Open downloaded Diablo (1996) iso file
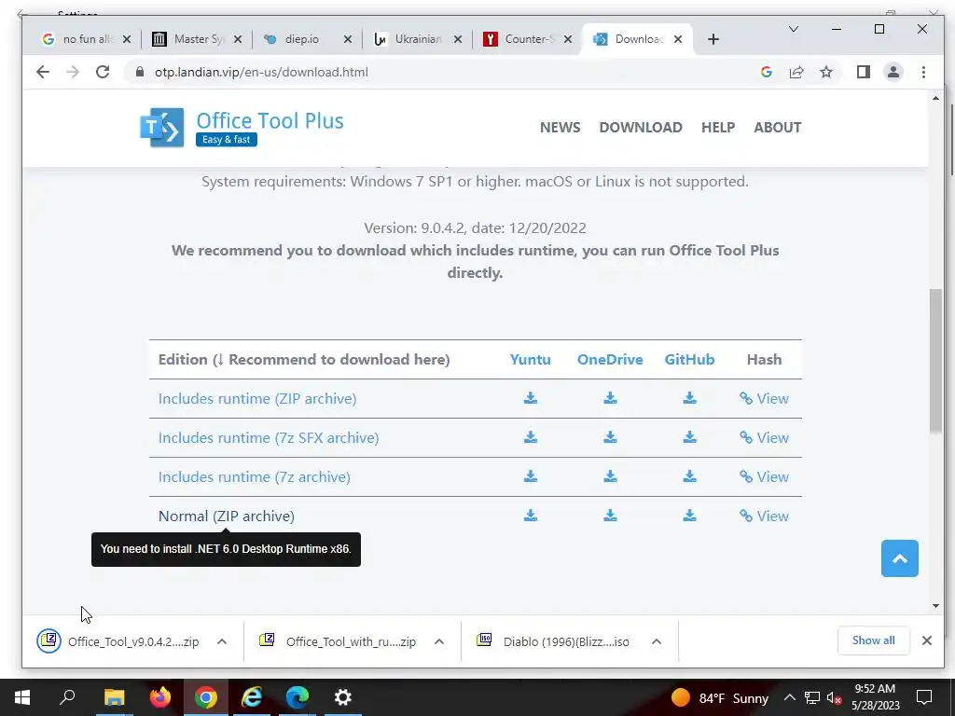The image size is (955, 716). (x=553, y=641)
